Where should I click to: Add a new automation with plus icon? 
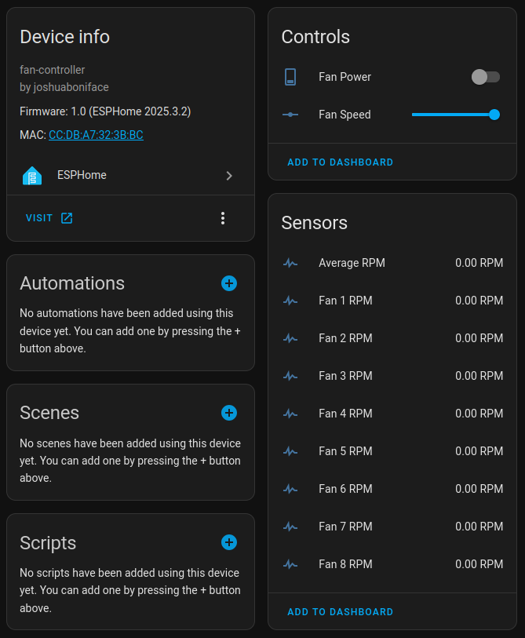(229, 283)
